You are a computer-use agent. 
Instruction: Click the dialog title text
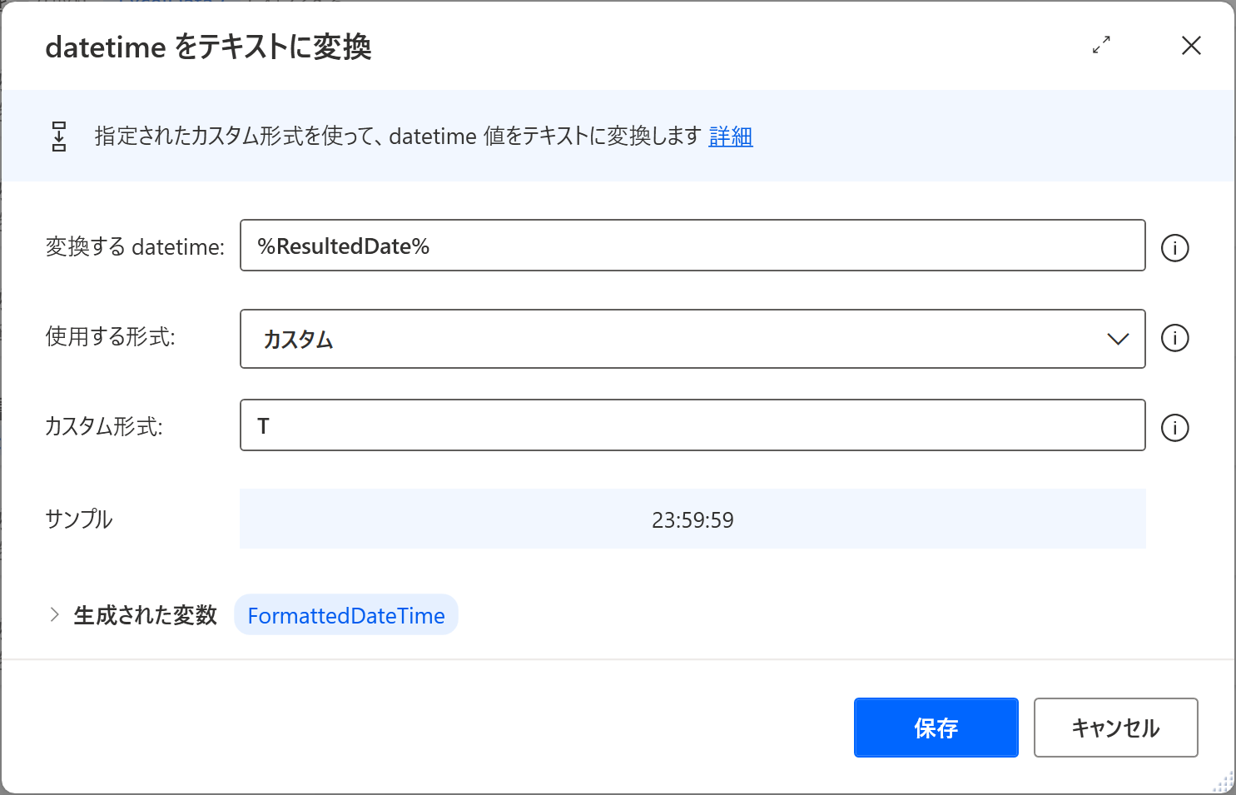pos(208,47)
